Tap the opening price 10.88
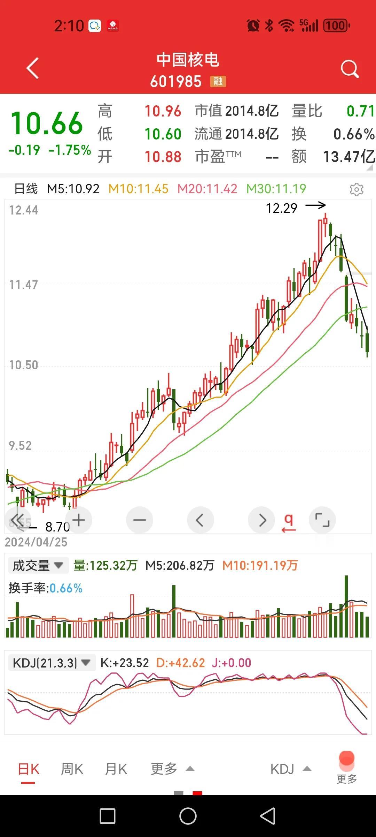Screen dimensions: 376x837 tap(163, 157)
